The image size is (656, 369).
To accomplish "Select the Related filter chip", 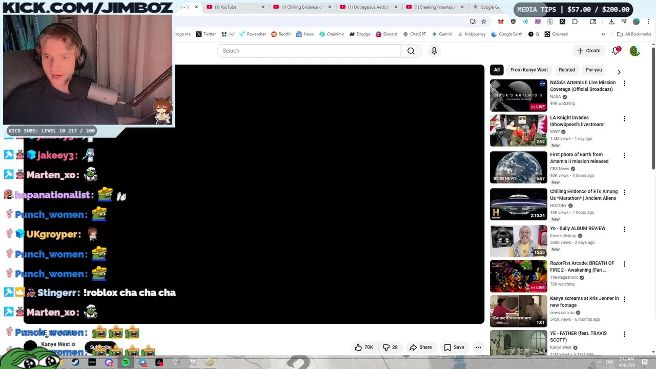I will 567,70.
